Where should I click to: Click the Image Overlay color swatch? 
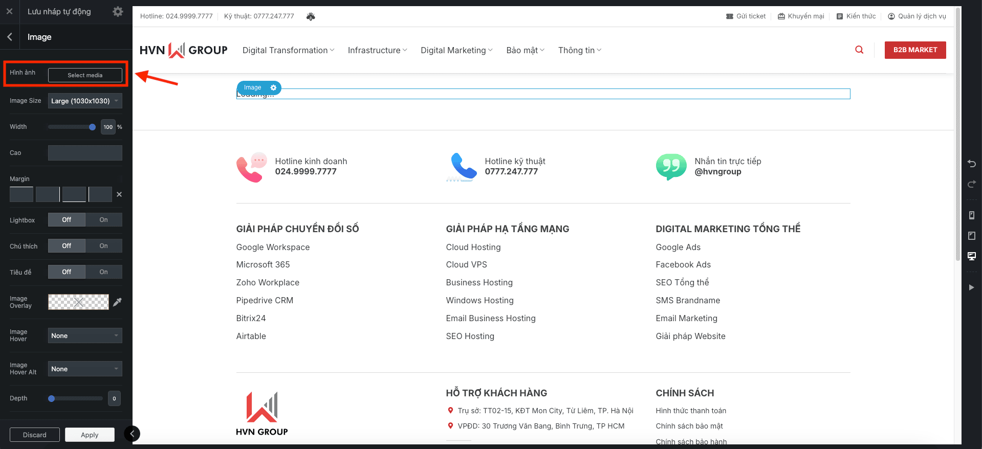pyautogui.click(x=78, y=302)
